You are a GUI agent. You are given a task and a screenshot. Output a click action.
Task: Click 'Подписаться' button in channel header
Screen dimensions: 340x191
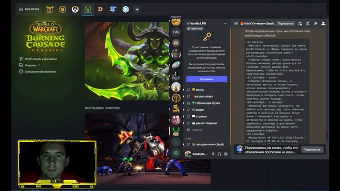[x=286, y=23]
